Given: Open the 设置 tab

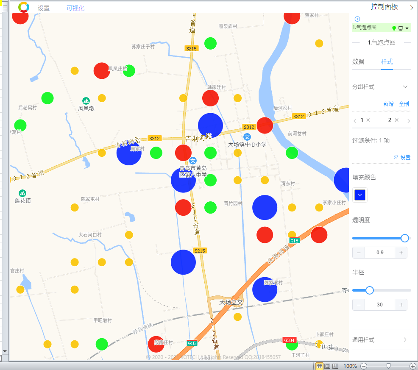Looking at the screenshot, I should point(43,8).
